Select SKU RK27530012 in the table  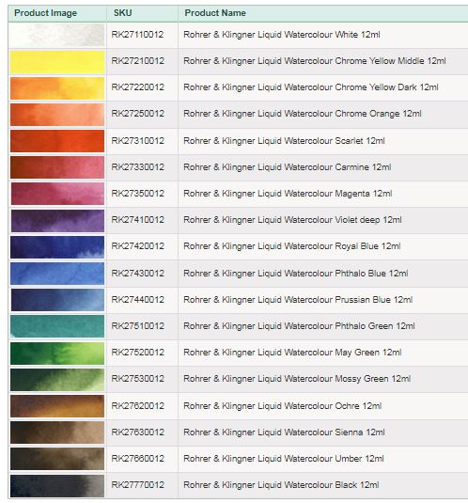(137, 379)
